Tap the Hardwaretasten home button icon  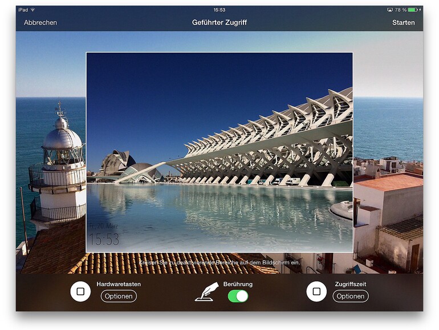[x=80, y=291]
